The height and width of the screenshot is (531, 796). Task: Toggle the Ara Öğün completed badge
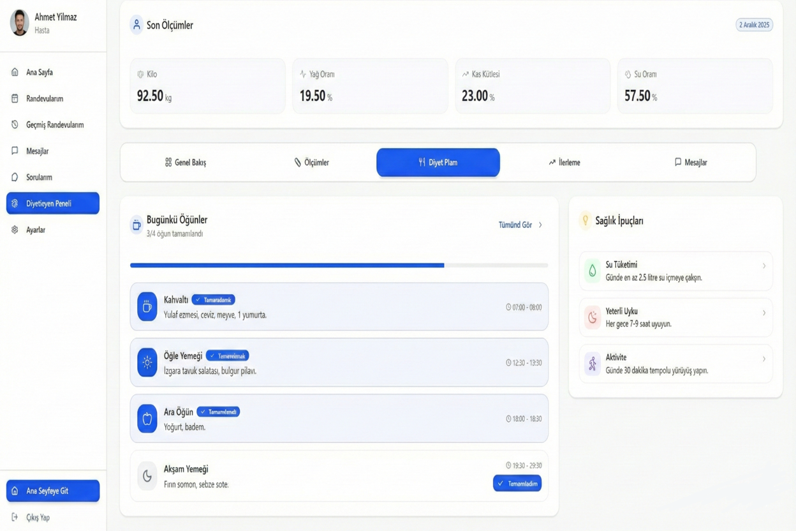coord(218,412)
